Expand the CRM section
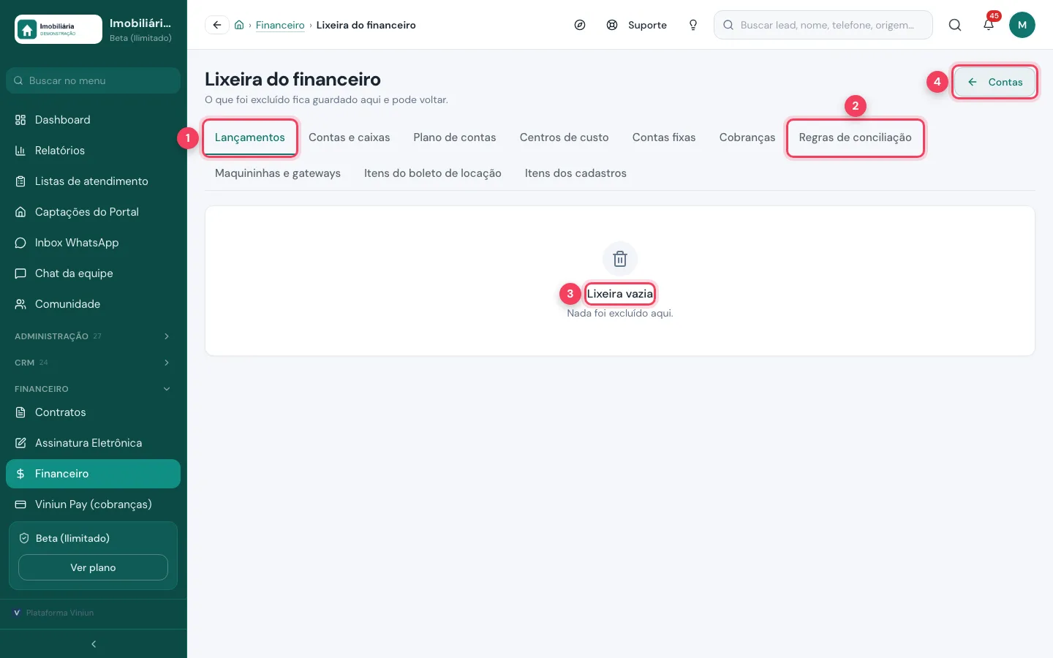1053x658 pixels. coord(93,363)
